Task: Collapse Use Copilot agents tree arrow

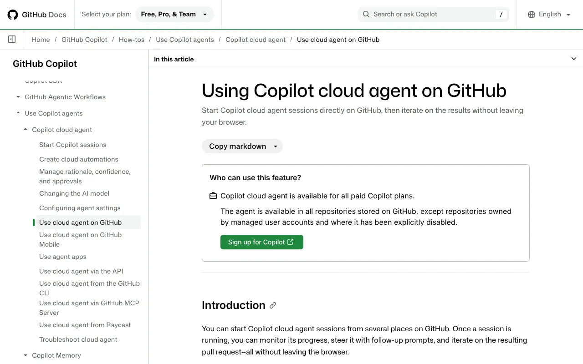Action: 18,113
